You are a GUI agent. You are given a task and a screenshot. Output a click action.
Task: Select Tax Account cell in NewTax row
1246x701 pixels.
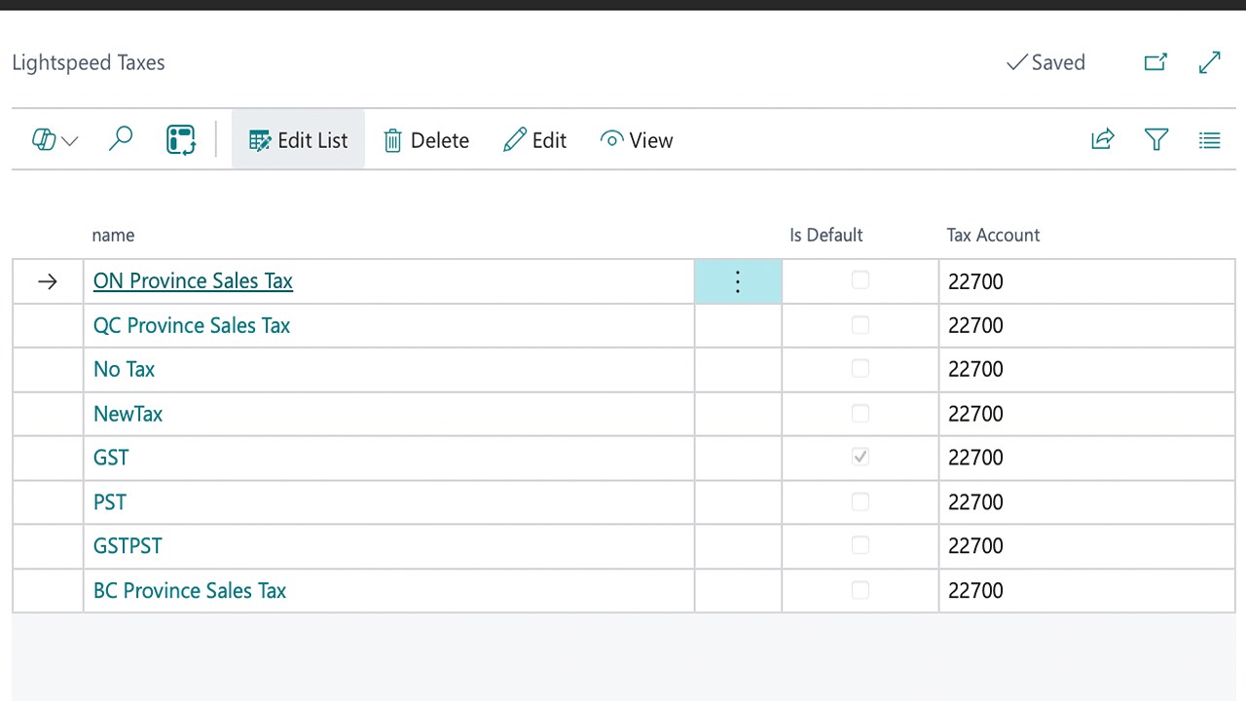[x=1086, y=414]
